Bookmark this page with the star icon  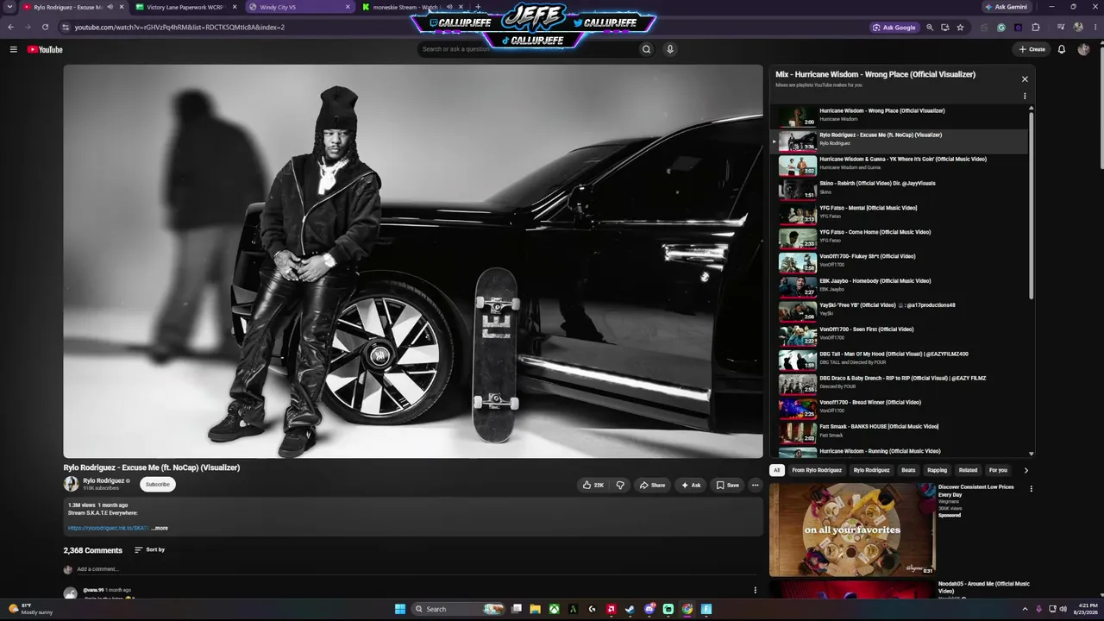coord(960,27)
